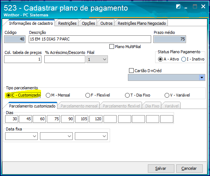This screenshot has height=176, width=210.
Task: Click the Dias field containing 45
Action: (25, 119)
